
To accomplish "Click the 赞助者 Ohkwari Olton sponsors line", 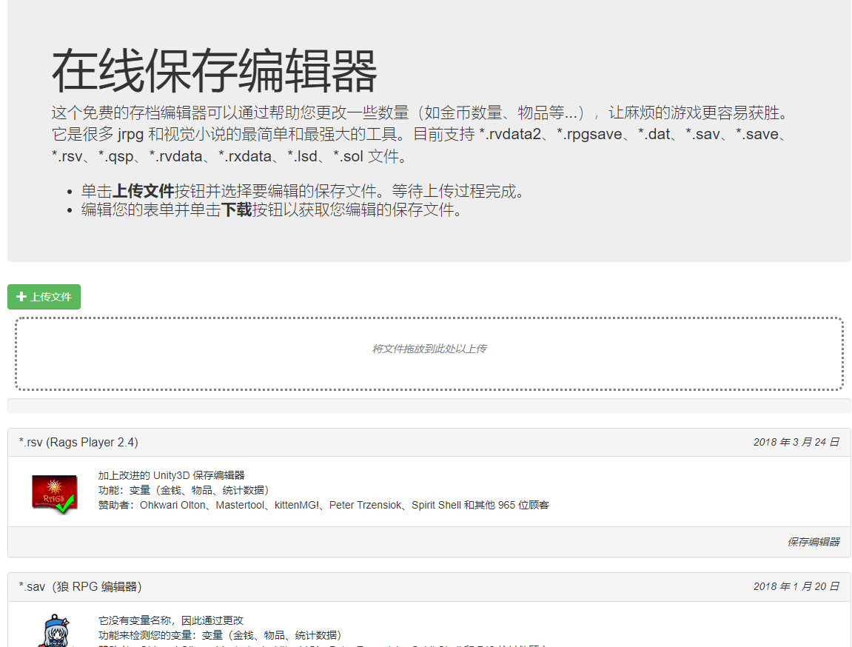I will tap(323, 505).
